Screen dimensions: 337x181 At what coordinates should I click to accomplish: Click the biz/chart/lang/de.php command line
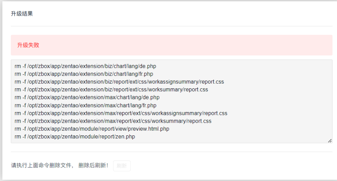click(85, 66)
